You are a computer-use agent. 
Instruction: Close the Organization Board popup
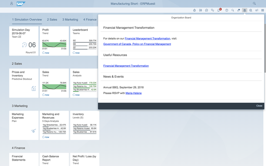[259, 106]
